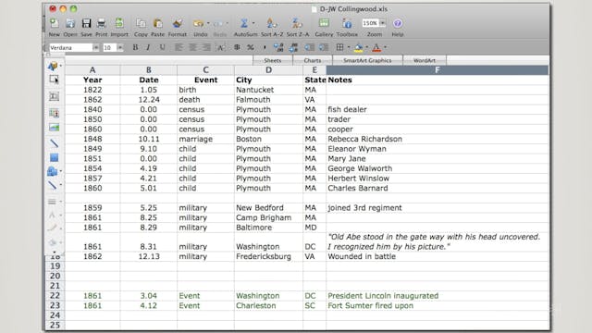This screenshot has height=333, width=592.
Task: Select the blue rectangle shape tool
Action: [54, 158]
